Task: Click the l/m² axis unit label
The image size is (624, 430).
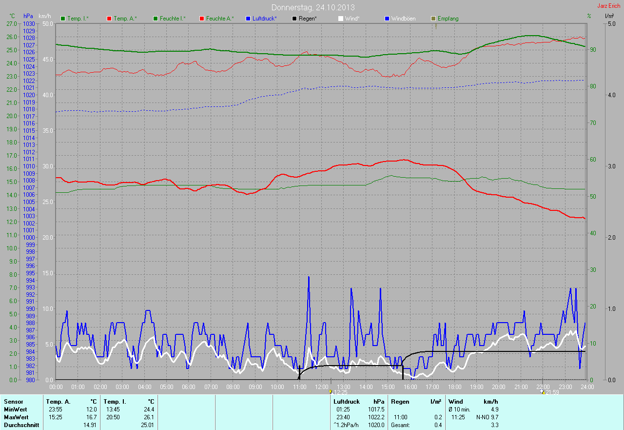Action: 609,16
